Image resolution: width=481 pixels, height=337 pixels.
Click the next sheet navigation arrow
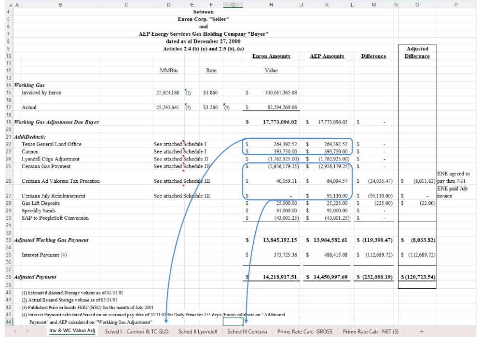(27, 331)
